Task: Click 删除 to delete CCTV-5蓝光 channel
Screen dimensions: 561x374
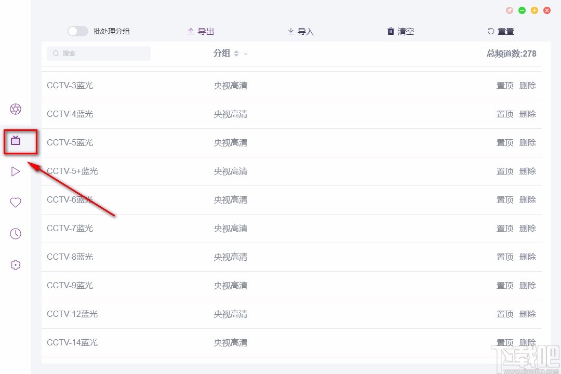Action: 528,142
